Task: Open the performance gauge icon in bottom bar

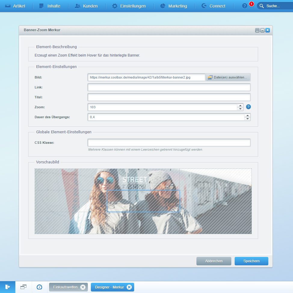Action: tap(39, 287)
